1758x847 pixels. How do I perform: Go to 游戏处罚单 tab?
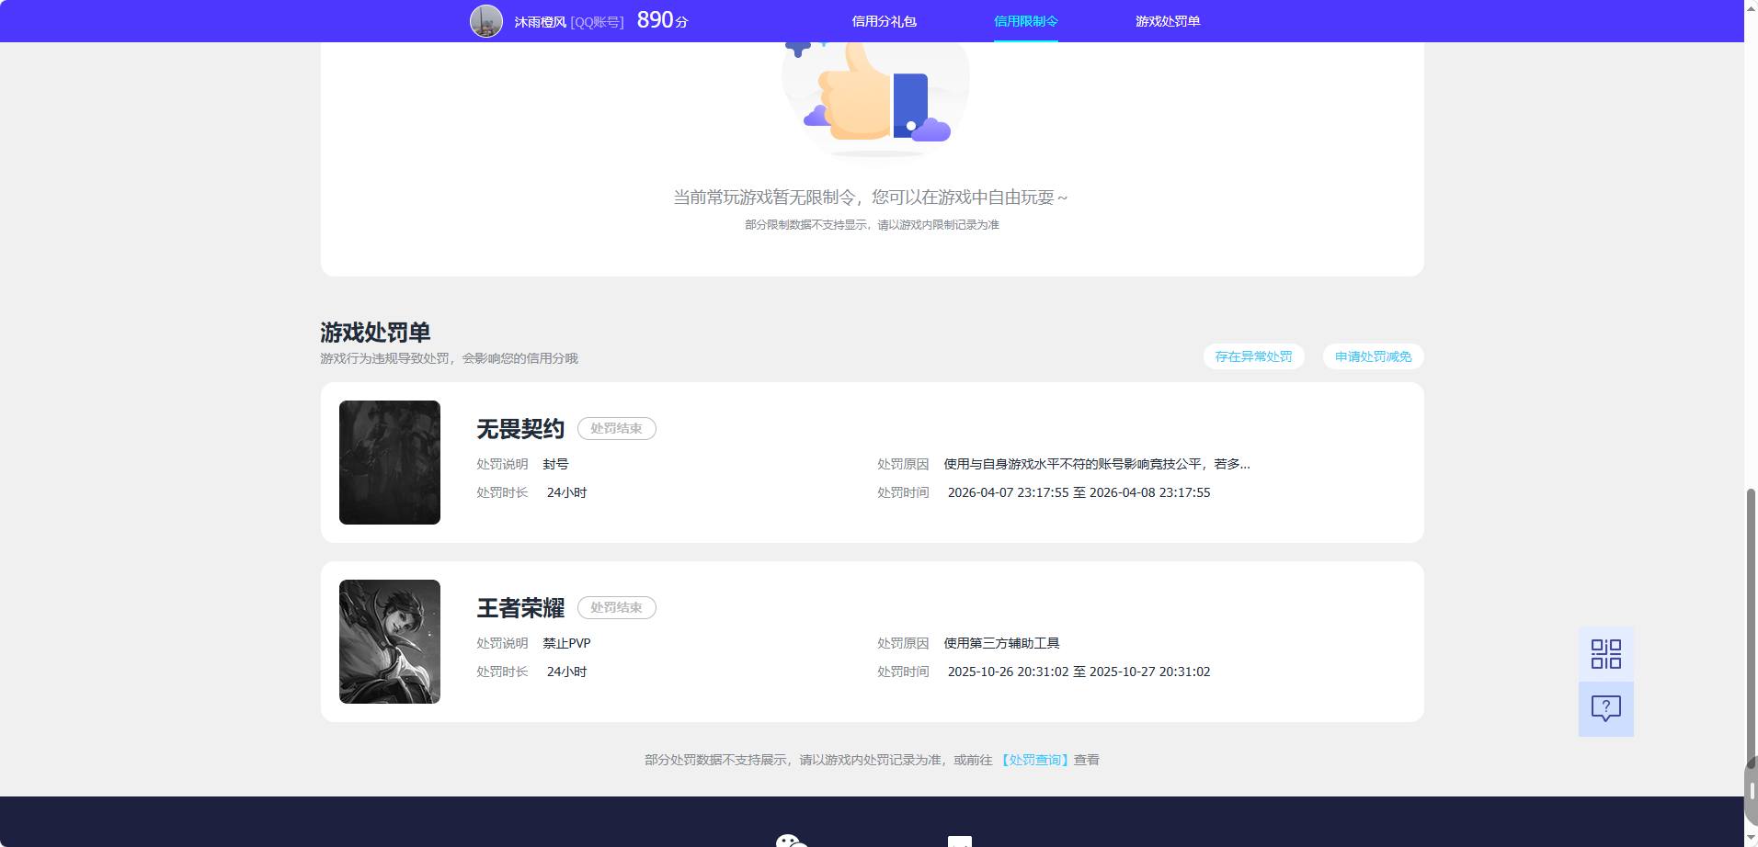[x=1168, y=21]
